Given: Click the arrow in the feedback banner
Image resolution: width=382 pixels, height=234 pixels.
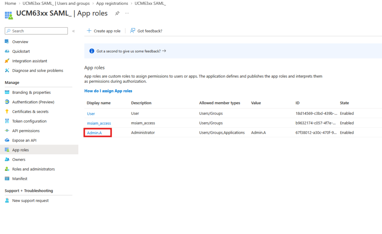Looking at the screenshot, I should point(164,51).
